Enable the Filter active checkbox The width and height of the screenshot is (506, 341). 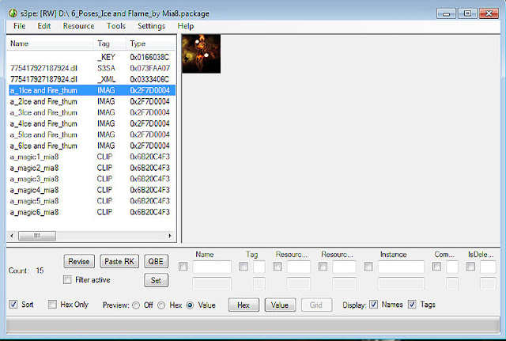[67, 279]
